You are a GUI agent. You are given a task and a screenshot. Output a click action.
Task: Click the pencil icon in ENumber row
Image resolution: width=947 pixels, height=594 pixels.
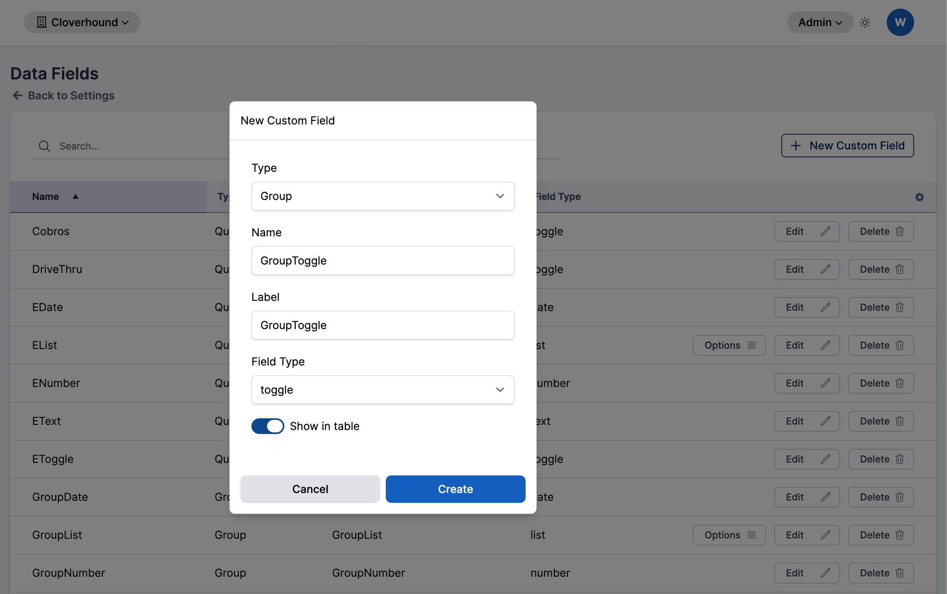pyautogui.click(x=825, y=383)
